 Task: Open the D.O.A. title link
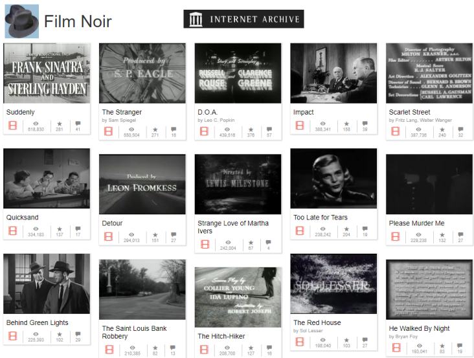[208, 112]
